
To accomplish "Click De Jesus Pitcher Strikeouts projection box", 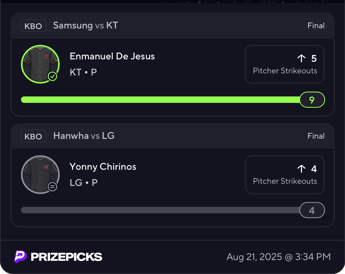I will tap(284, 64).
